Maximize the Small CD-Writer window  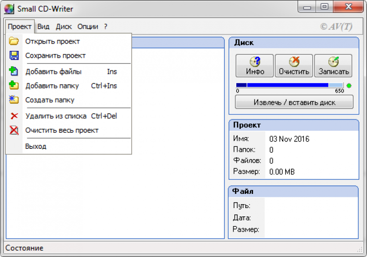324,7
